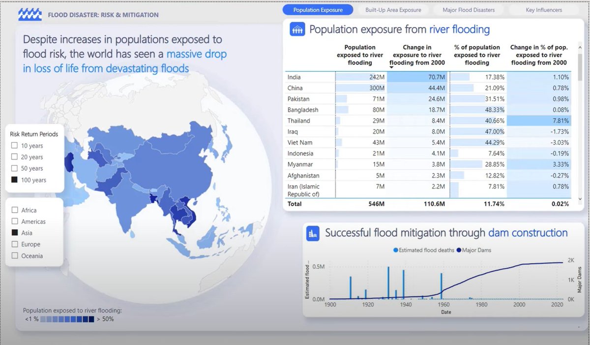This screenshot has width=590, height=345.
Task: Enable the Oceania region filter
Action: [15, 255]
